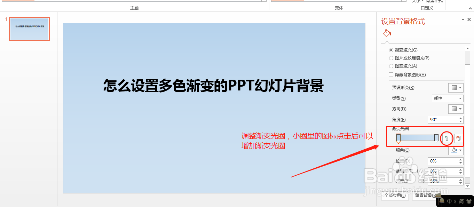
Task: Decrease the 角度 value with down arrow
Action: [x=461, y=121]
